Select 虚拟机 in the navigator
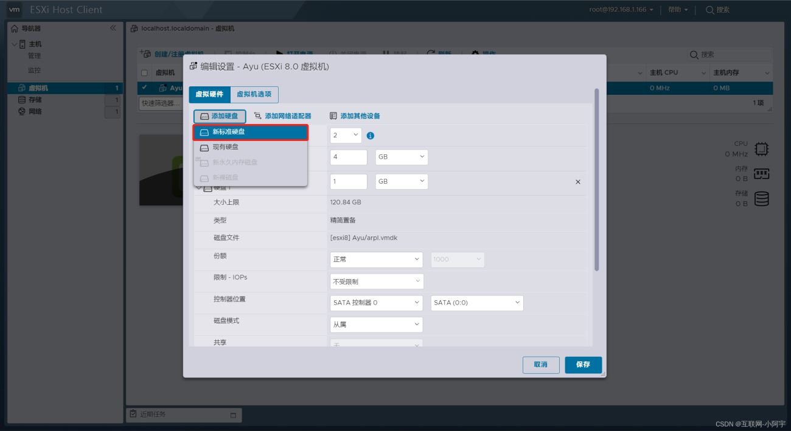This screenshot has width=791, height=431. point(65,88)
